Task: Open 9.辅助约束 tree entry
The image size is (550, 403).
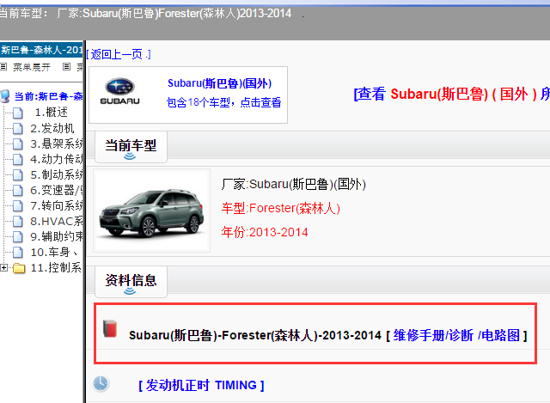Action: pos(57,236)
